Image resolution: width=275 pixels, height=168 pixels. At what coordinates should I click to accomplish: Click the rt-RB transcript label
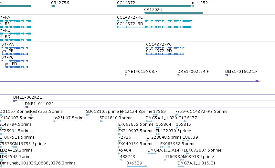point(5,24)
